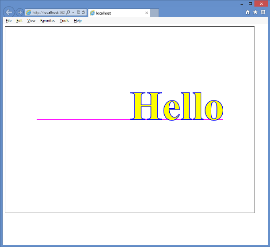Open the Help menu
The width and height of the screenshot is (270, 247).
point(78,21)
